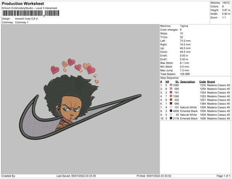Click the 'Description' column header
Screen dimensions: 232x179
188,82
